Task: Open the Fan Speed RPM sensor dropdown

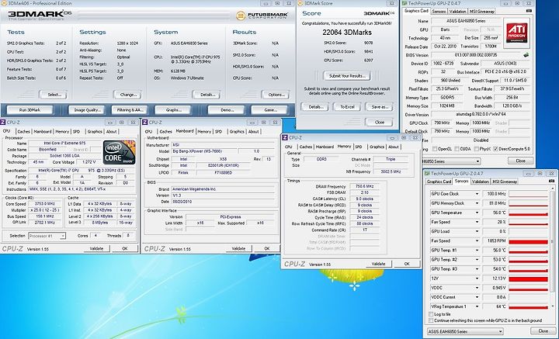Action: 477,241
